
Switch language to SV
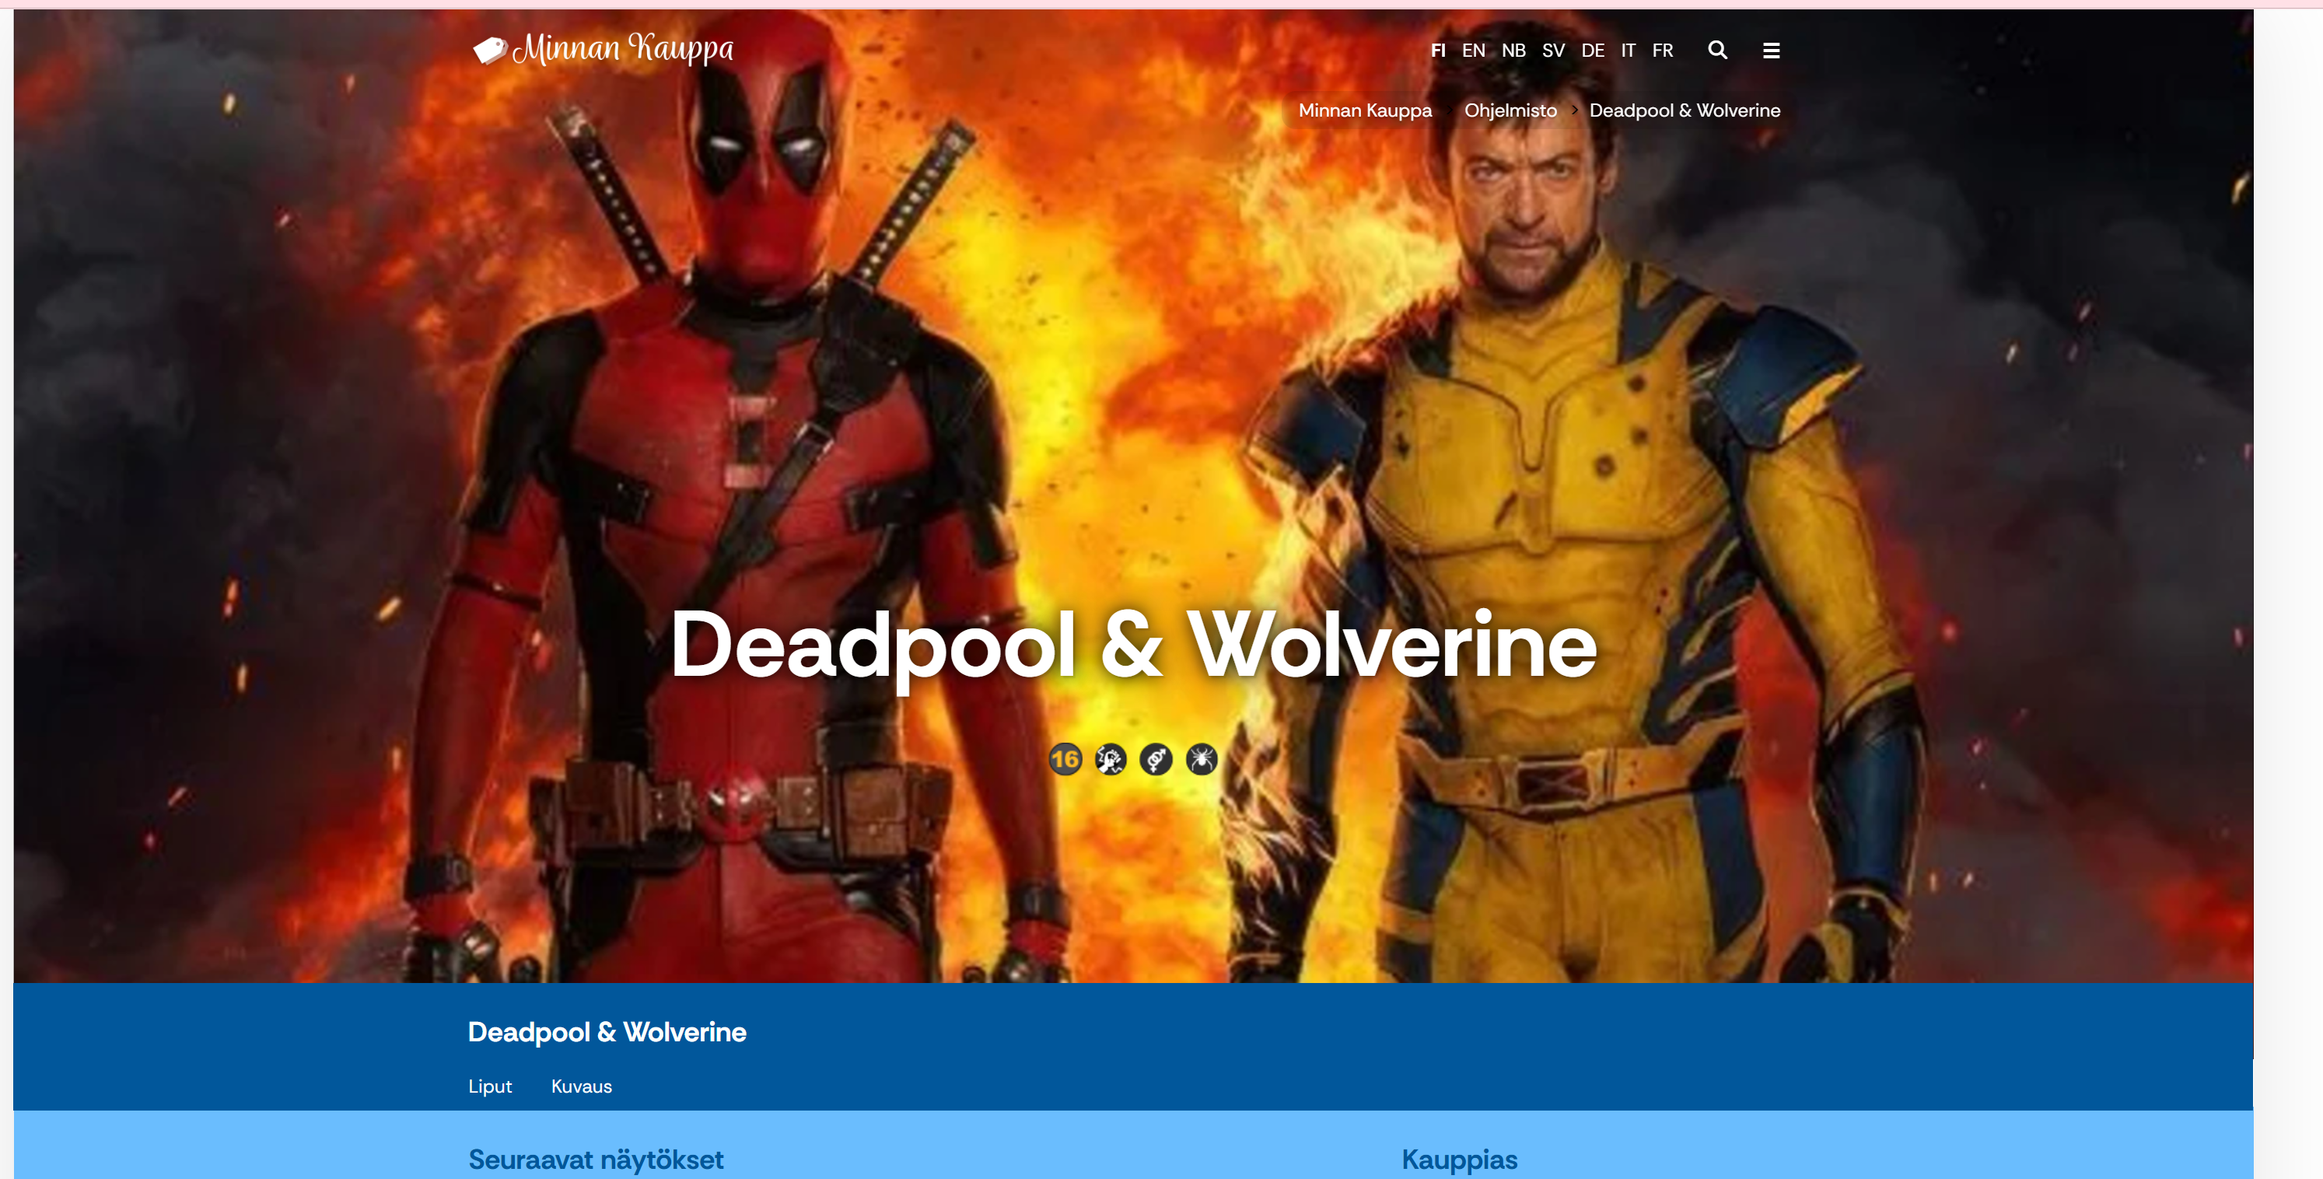click(x=1553, y=51)
